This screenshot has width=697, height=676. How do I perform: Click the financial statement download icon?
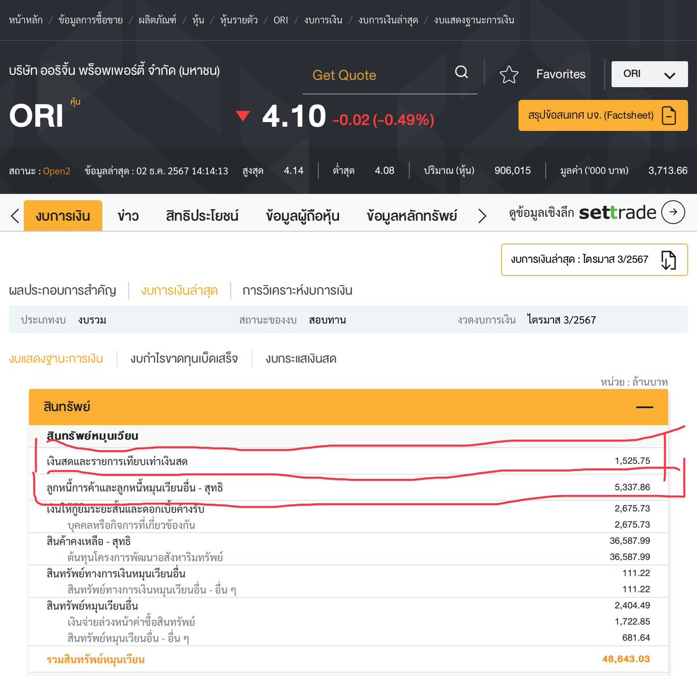(x=669, y=260)
